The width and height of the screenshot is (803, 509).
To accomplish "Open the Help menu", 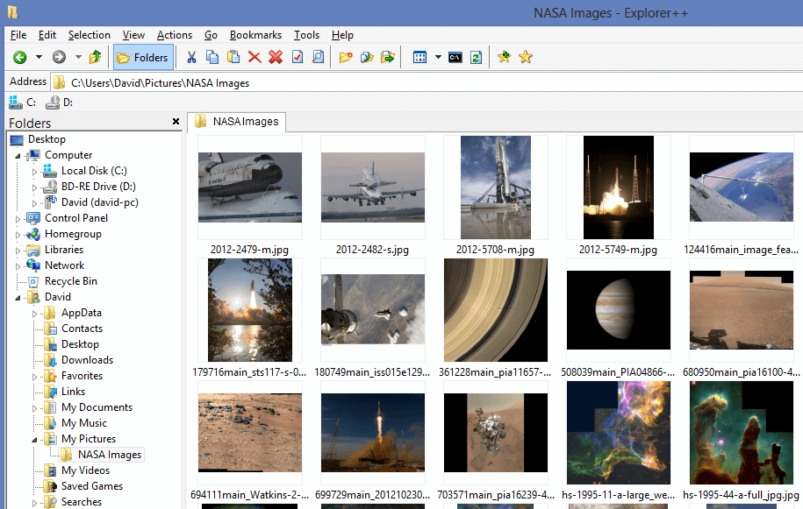I will [x=342, y=35].
